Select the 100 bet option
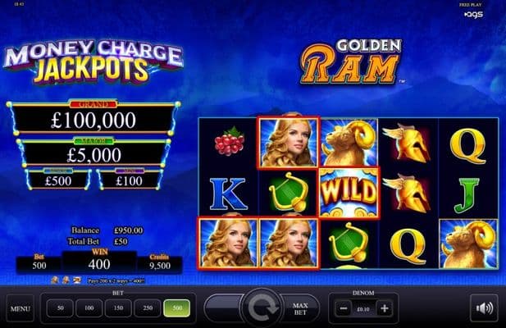This screenshot has height=328, width=506. [89, 308]
